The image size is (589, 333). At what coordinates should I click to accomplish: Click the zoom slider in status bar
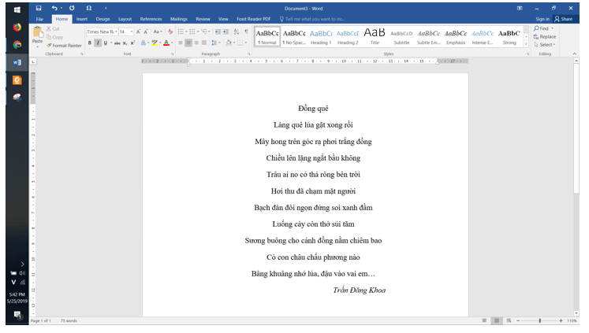pyautogui.click(x=539, y=321)
